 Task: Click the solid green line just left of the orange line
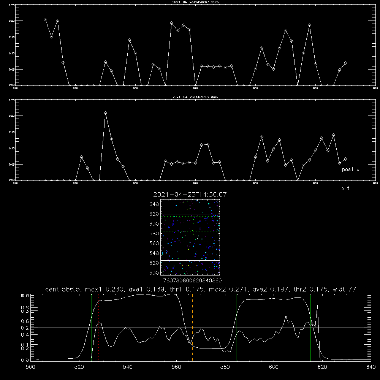coord(183,327)
